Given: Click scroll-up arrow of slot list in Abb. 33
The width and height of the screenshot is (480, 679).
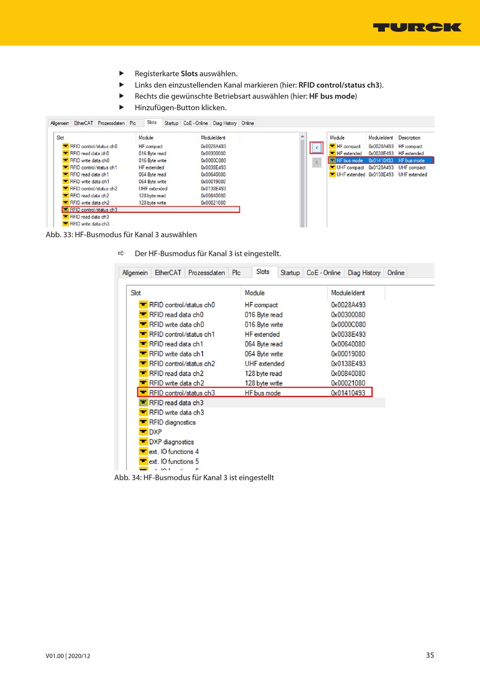Looking at the screenshot, I should click(x=303, y=137).
